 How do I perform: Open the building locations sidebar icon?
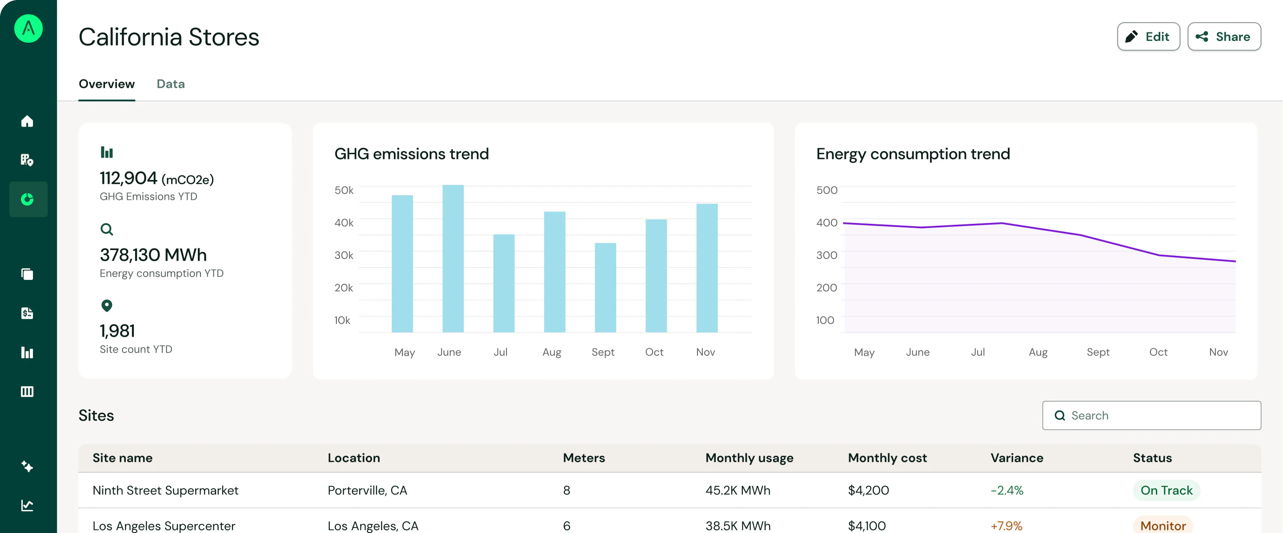(x=28, y=160)
